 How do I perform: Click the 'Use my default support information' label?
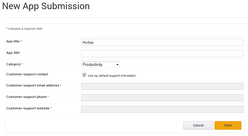point(112,76)
